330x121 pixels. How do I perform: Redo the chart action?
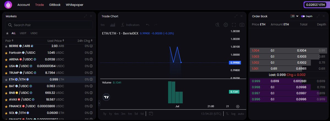[x=156, y=25]
